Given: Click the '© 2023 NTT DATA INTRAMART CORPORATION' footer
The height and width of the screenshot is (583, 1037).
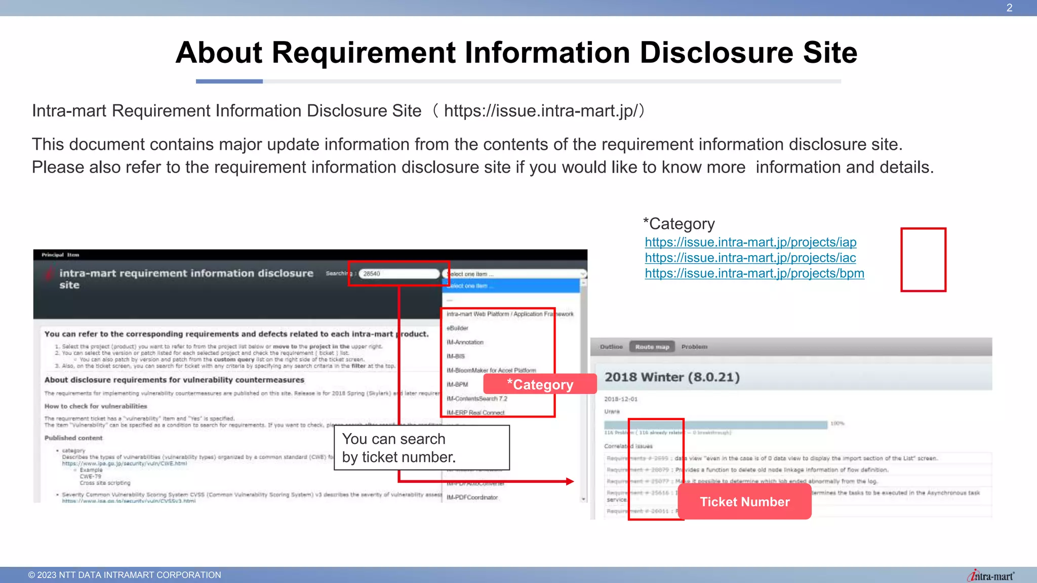Looking at the screenshot, I should tap(125, 575).
